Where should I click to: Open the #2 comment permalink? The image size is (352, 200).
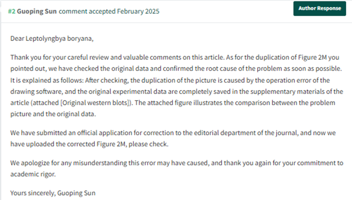point(12,11)
